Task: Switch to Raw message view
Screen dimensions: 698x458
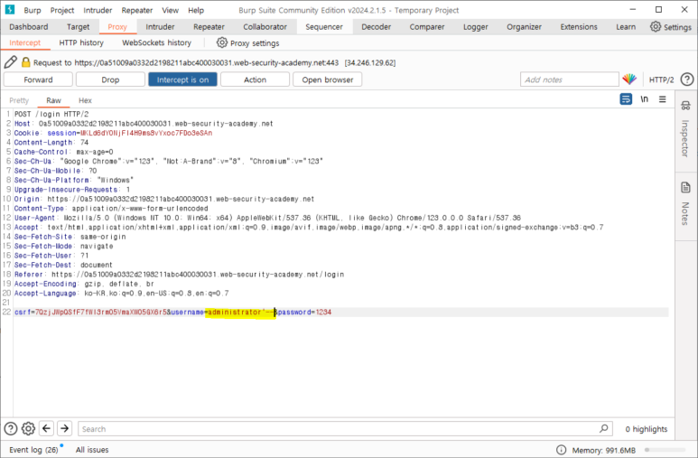Action: pos(53,100)
